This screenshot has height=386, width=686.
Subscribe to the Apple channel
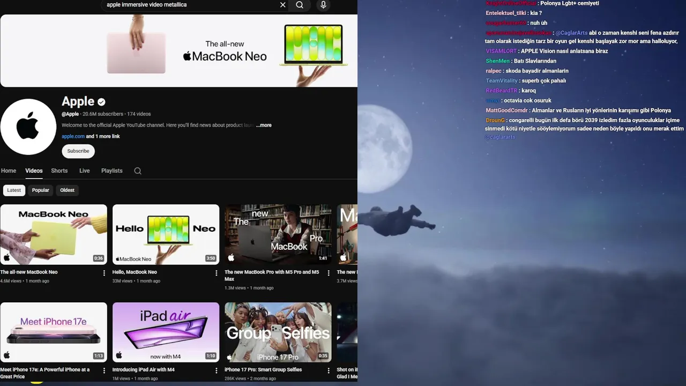tap(78, 151)
